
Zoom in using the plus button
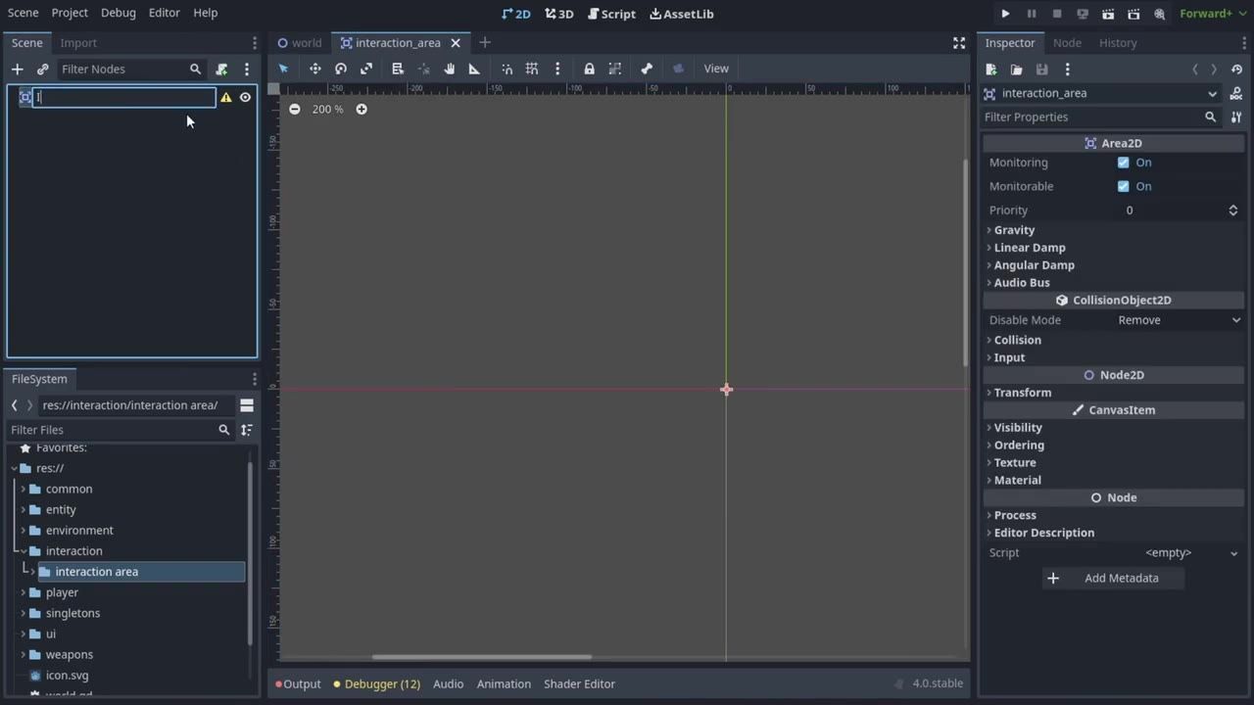click(x=362, y=109)
